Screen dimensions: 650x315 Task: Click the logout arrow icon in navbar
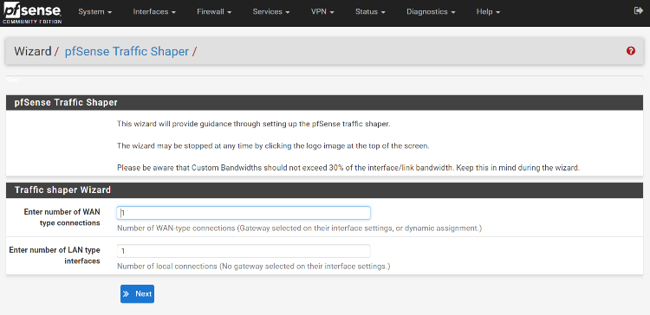(x=639, y=11)
